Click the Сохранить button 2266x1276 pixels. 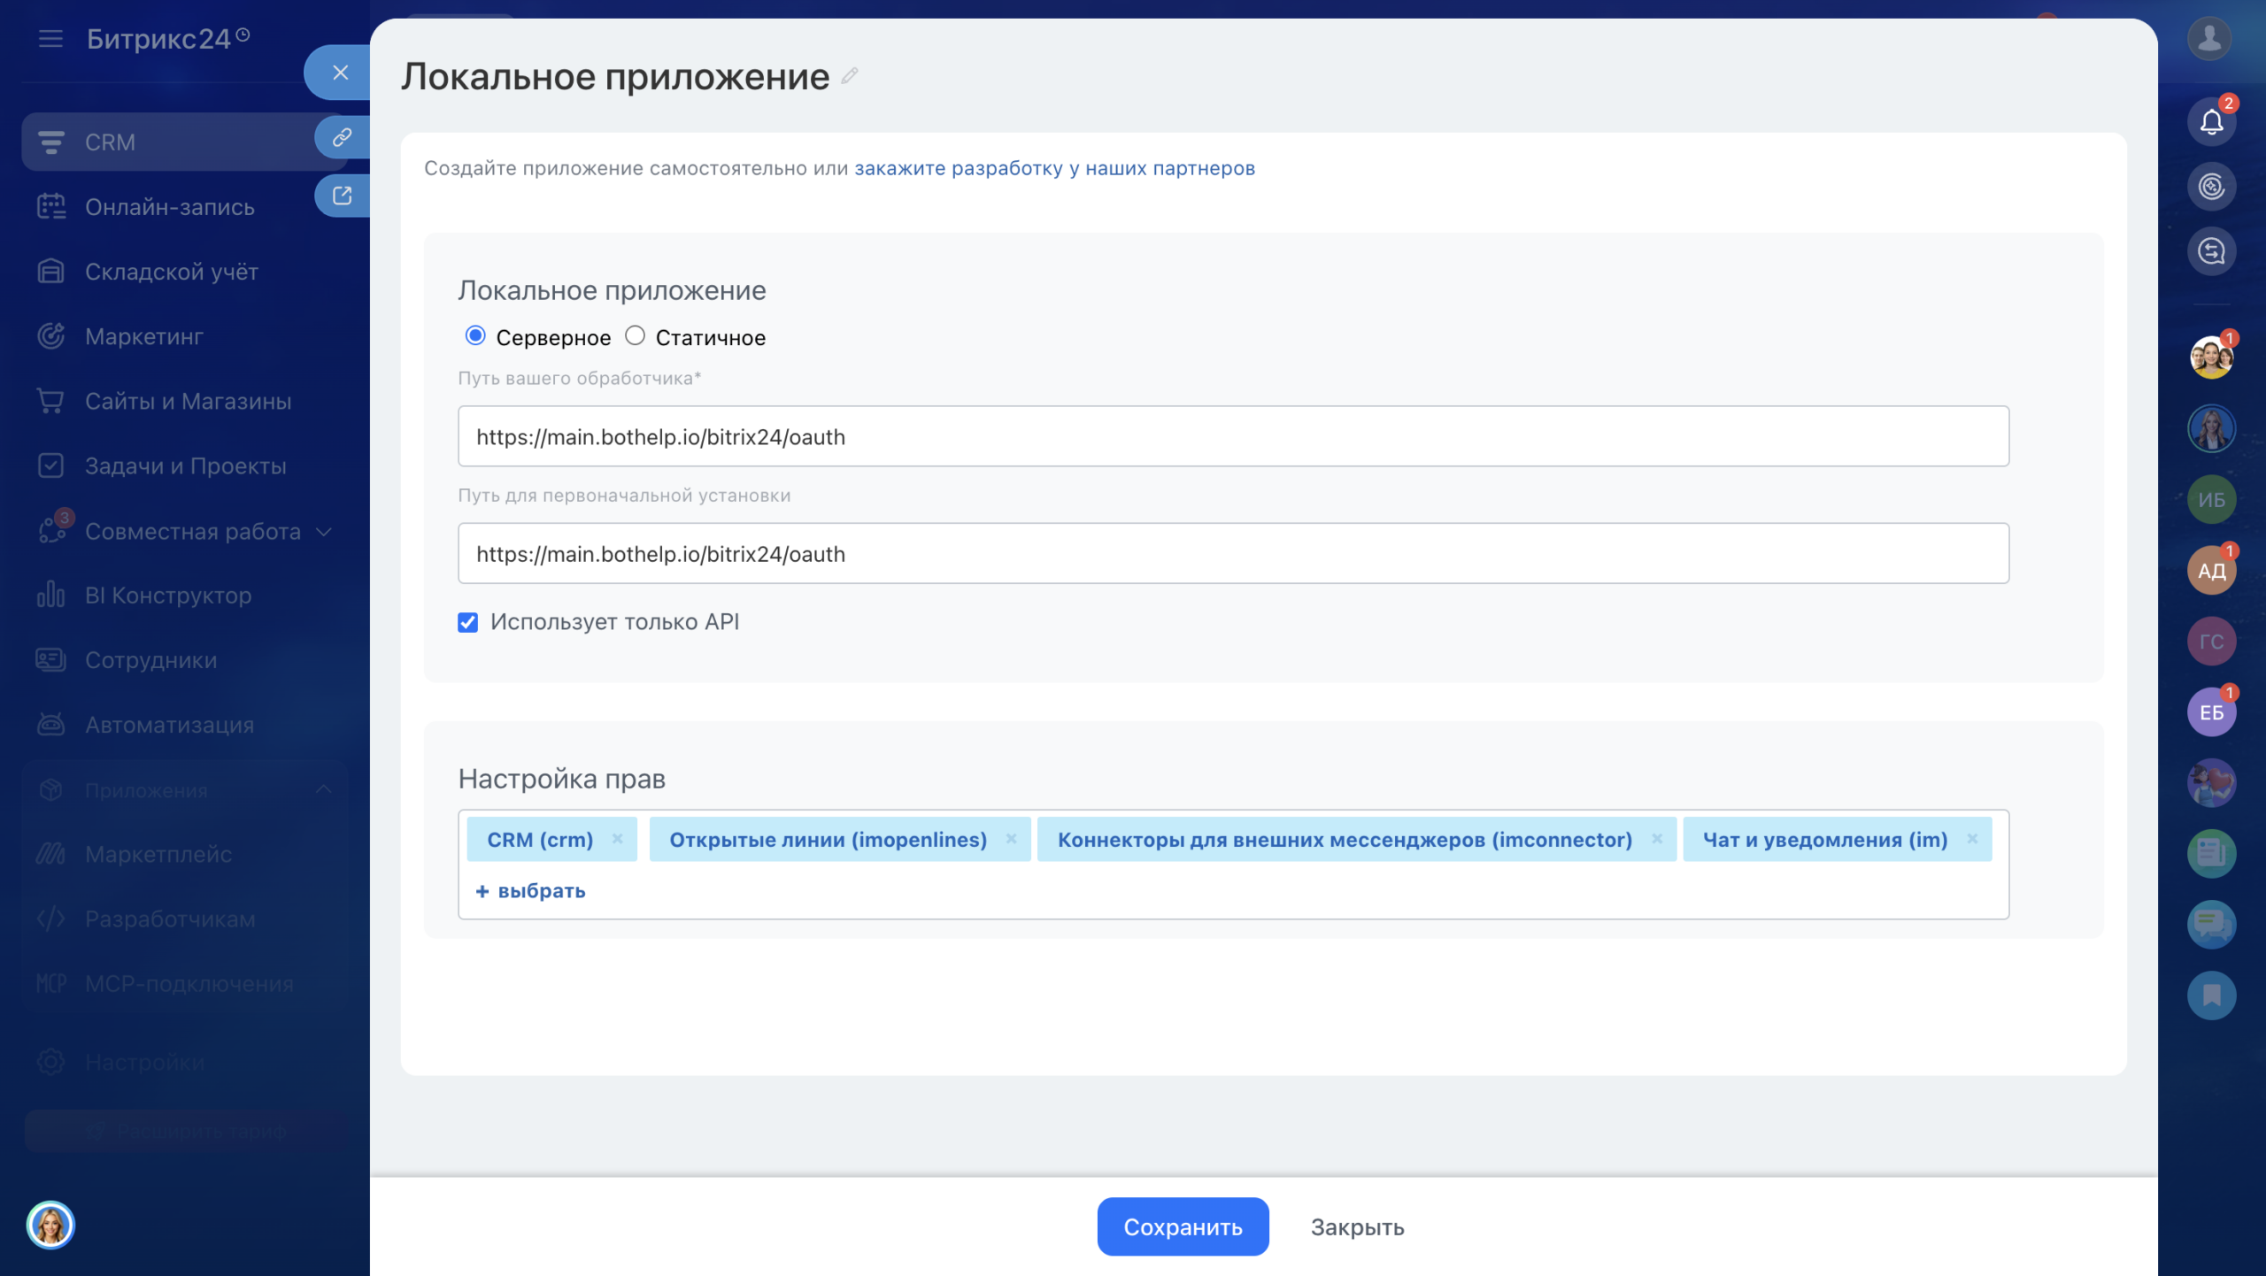[1183, 1226]
